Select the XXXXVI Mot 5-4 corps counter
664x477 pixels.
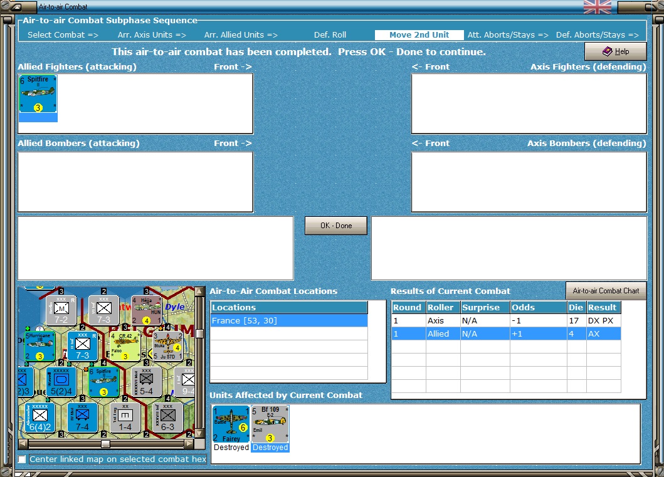[147, 382]
